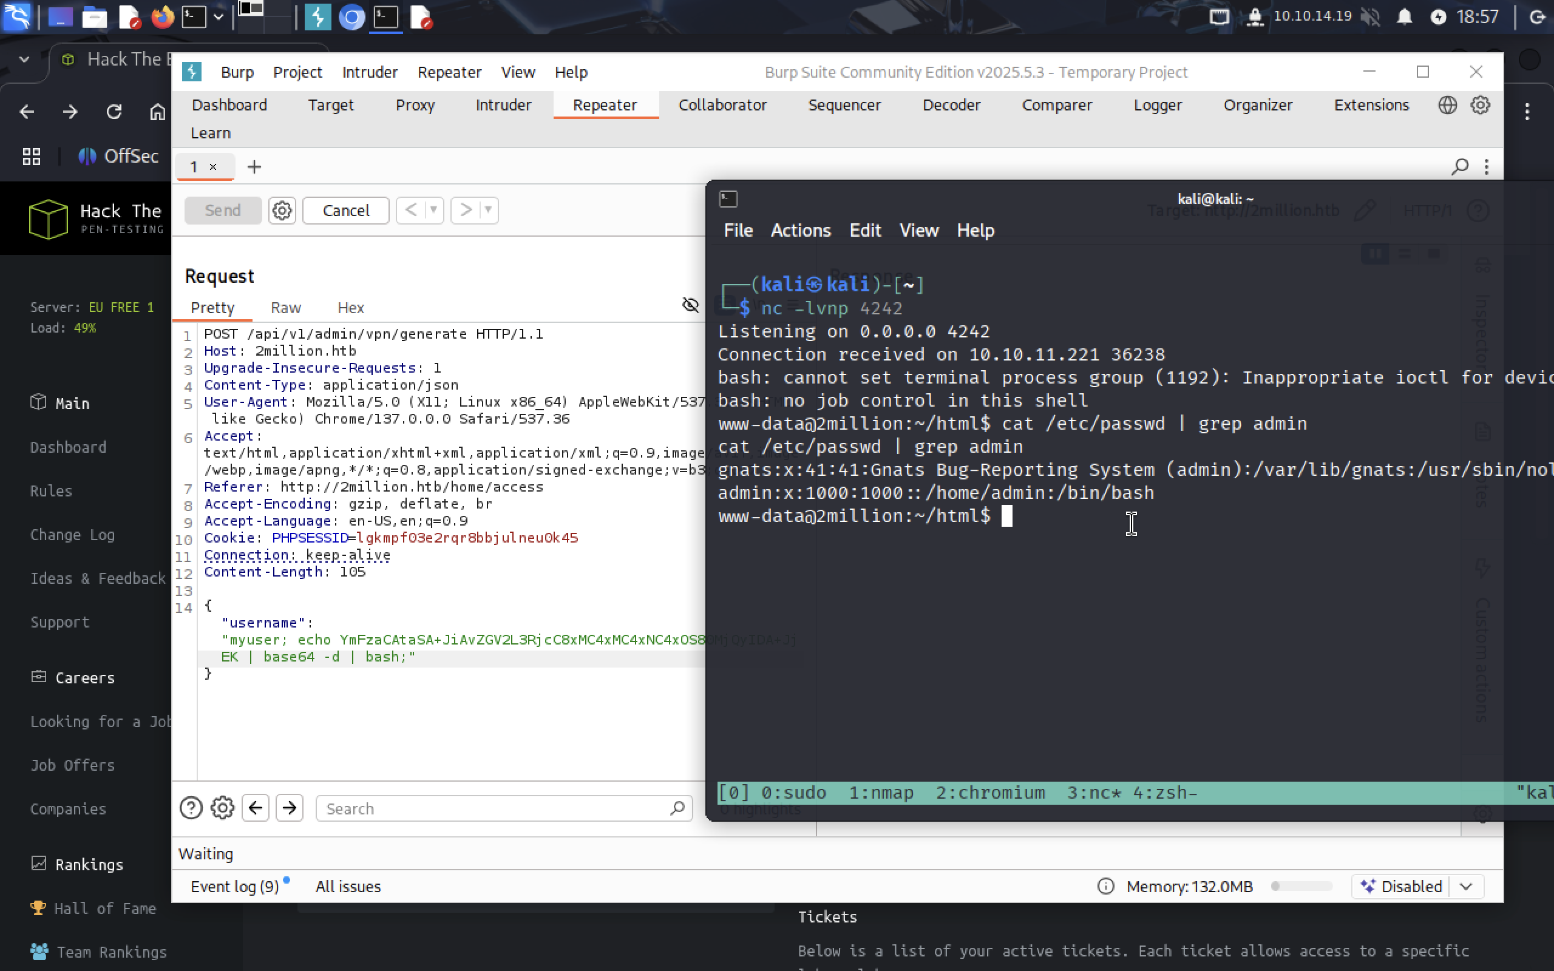Launch Firefox from the top panel

click(x=163, y=17)
